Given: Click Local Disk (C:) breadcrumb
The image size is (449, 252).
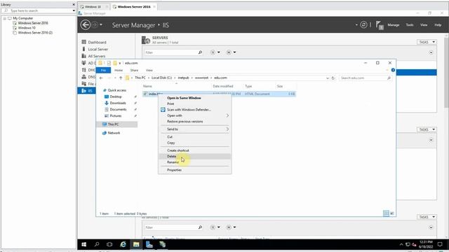Looking at the screenshot, I should click(161, 78).
